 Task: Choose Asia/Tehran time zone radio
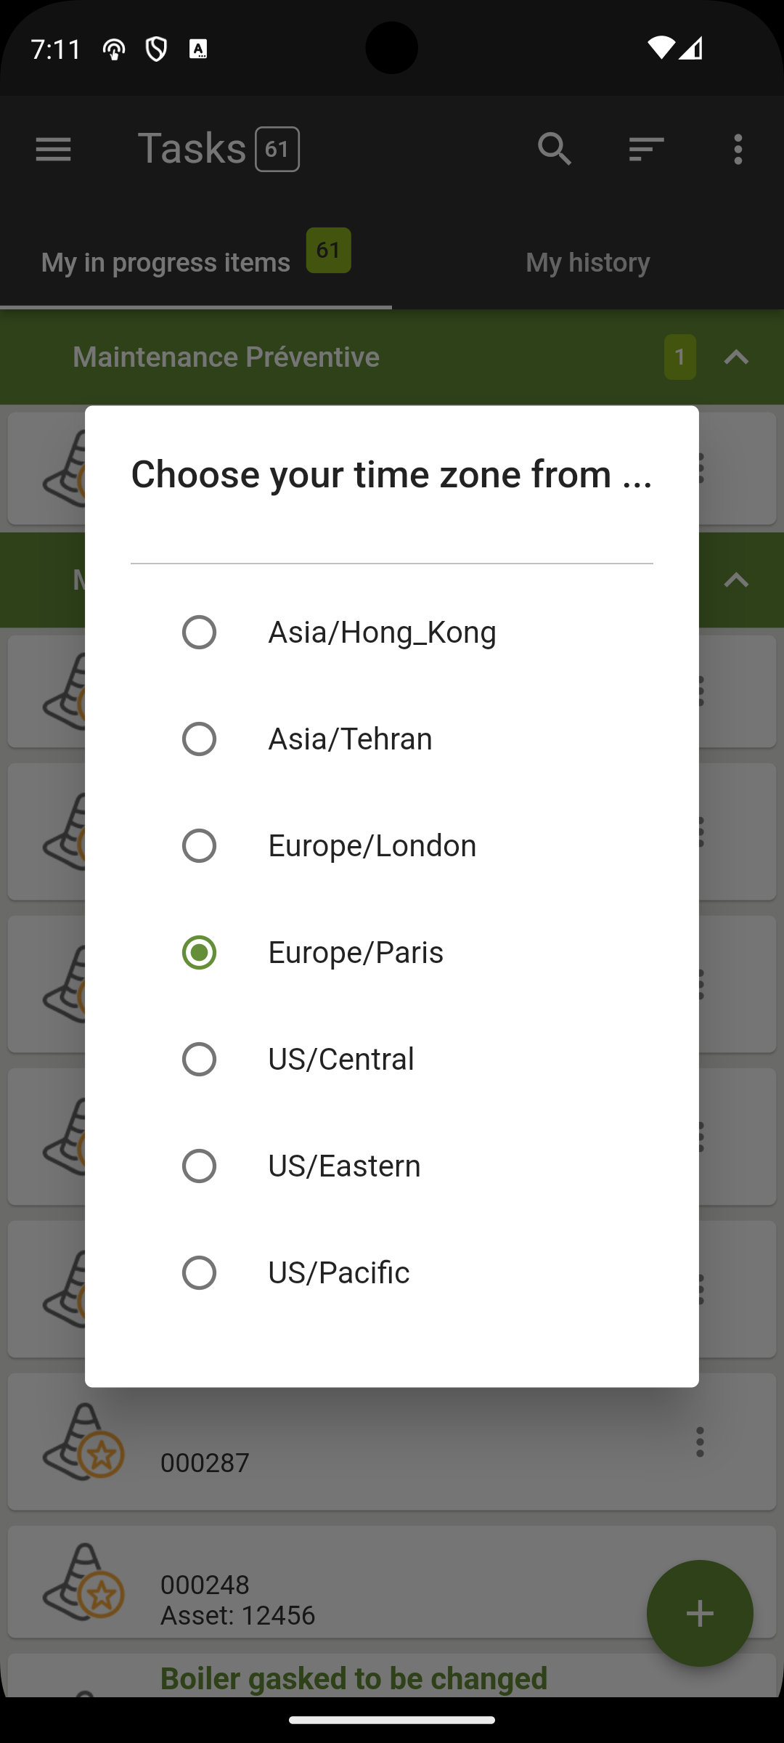(199, 739)
